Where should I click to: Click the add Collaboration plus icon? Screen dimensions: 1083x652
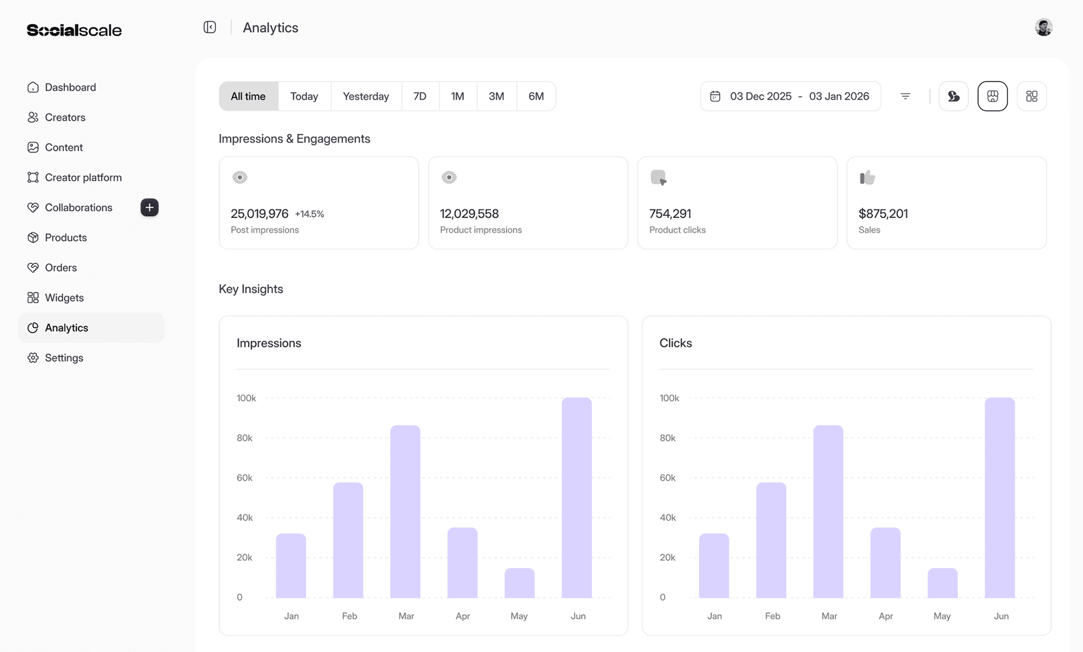[x=149, y=208]
